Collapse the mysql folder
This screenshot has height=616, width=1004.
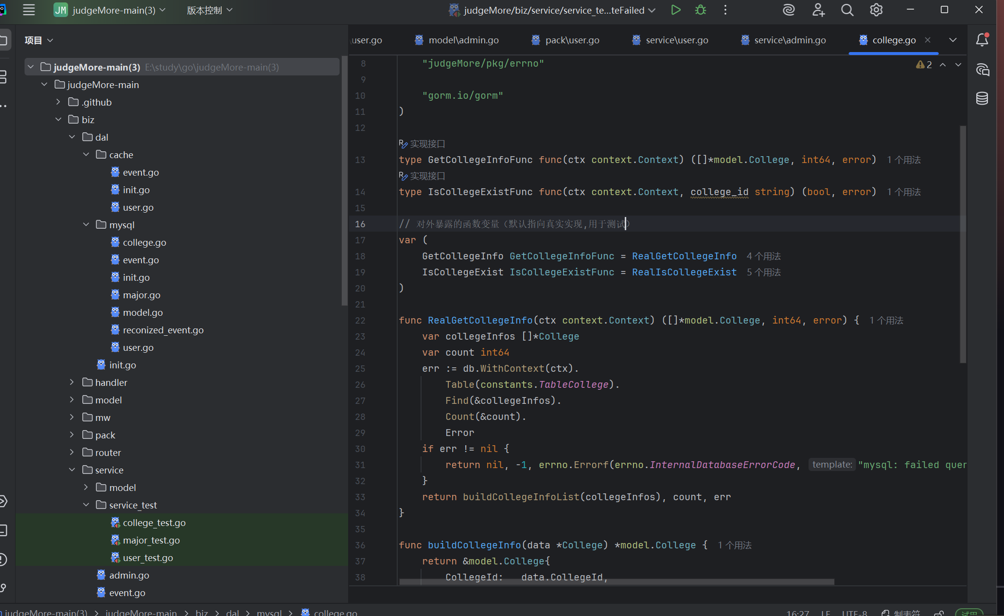tap(86, 225)
